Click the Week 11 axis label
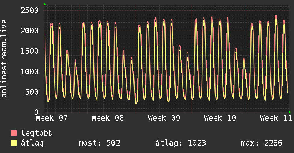This screenshot has width=294, height=153. (x=276, y=118)
